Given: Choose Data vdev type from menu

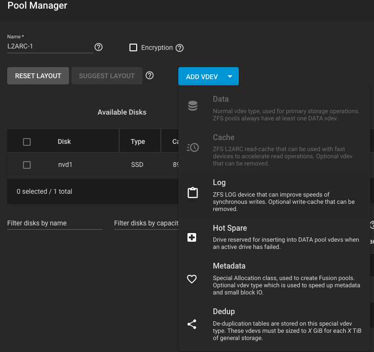Looking at the screenshot, I should (x=274, y=108).
